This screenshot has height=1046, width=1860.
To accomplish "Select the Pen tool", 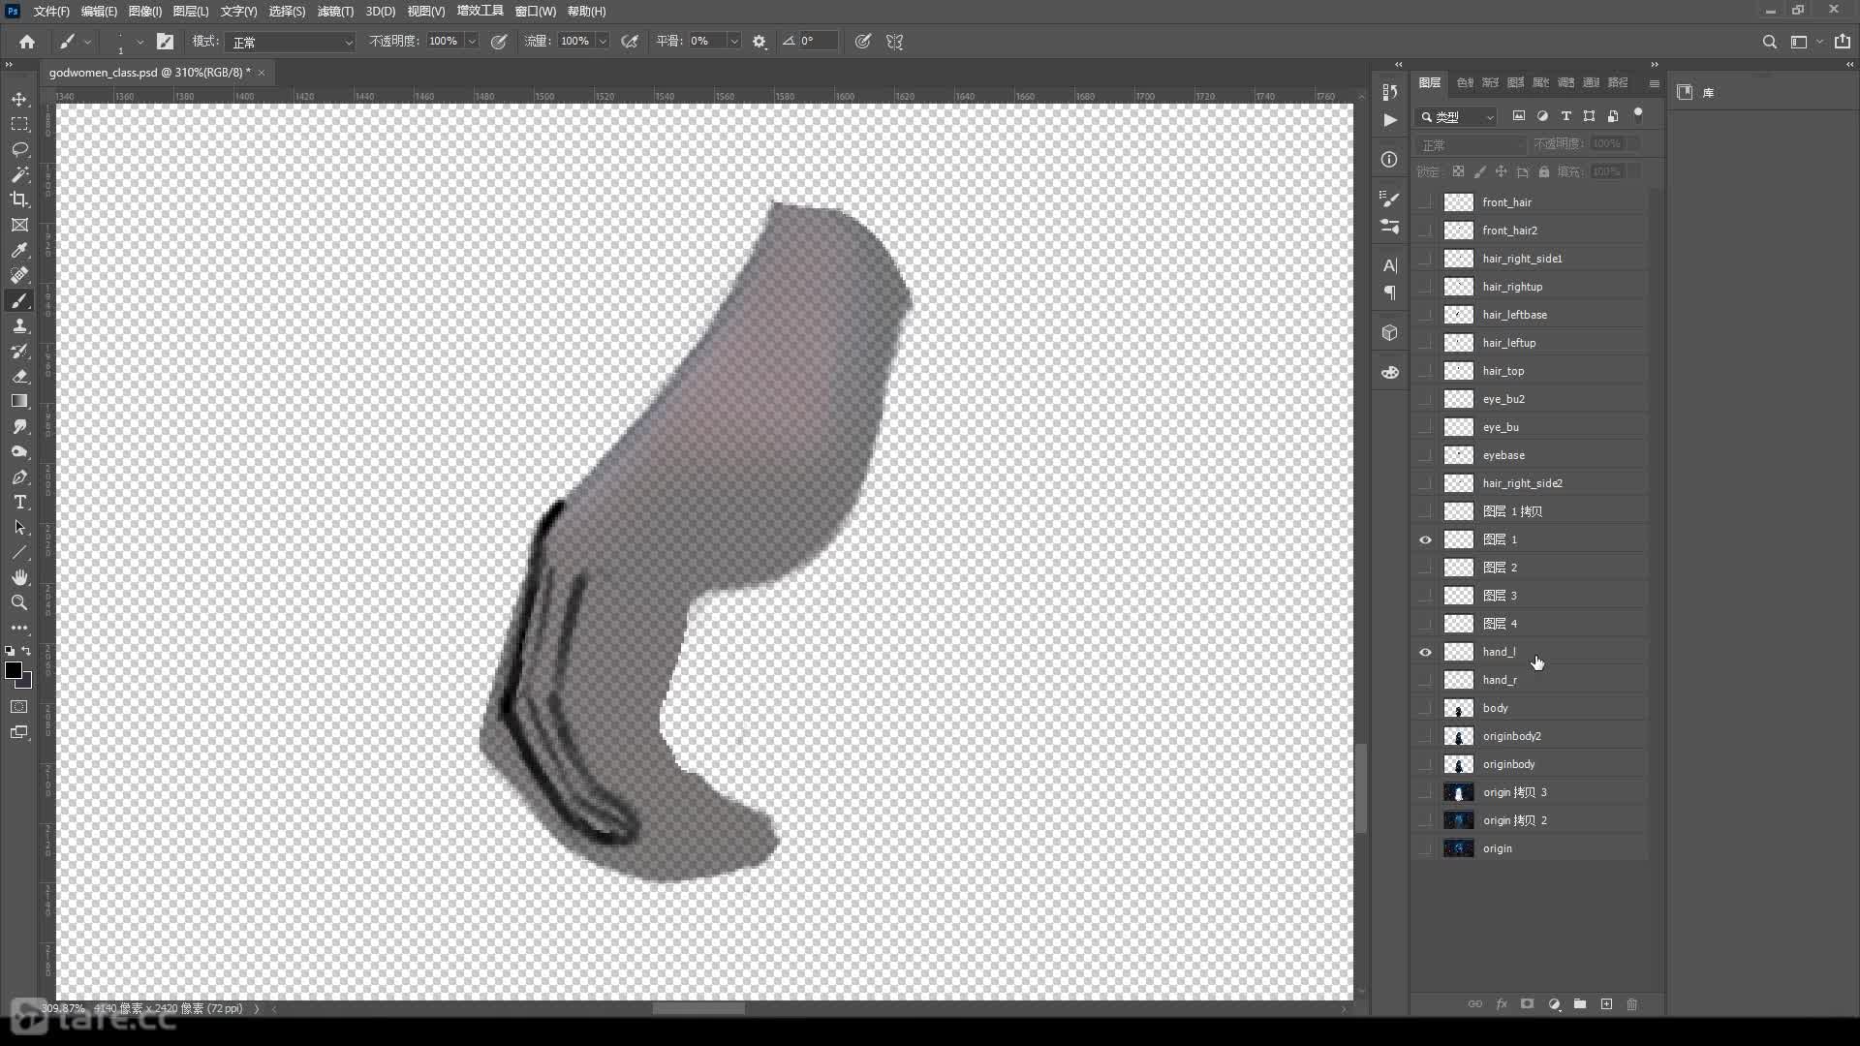I will click(19, 477).
